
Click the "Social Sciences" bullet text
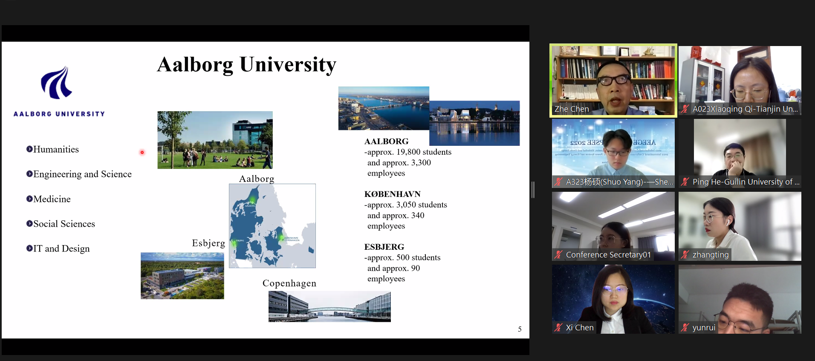click(x=64, y=223)
